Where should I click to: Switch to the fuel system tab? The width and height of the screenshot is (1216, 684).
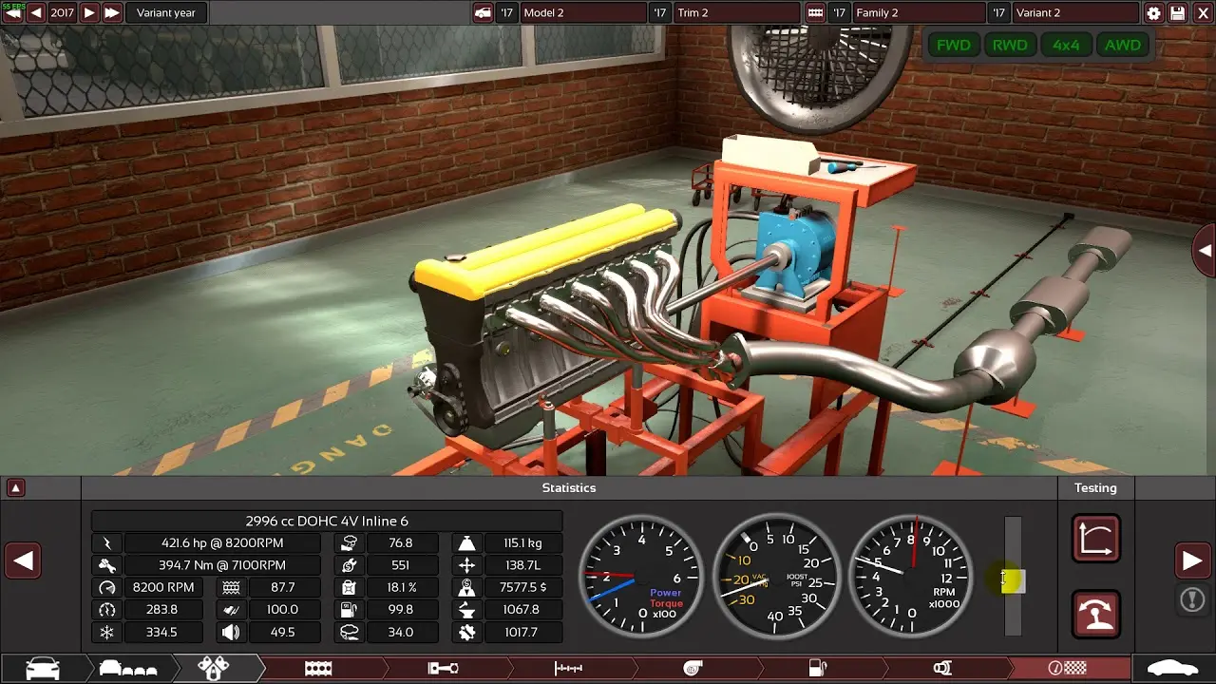(817, 668)
